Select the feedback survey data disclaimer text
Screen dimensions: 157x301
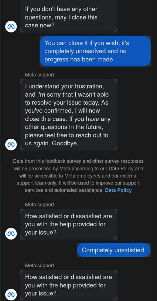tap(78, 176)
